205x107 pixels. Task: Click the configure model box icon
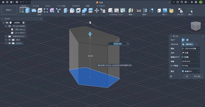110,11
